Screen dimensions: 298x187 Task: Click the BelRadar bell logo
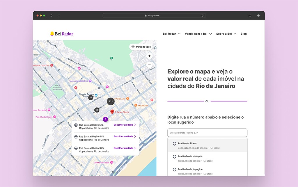62,34
